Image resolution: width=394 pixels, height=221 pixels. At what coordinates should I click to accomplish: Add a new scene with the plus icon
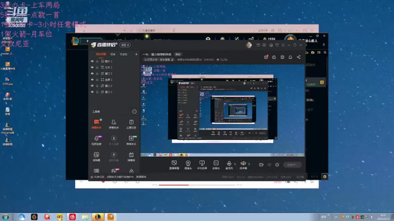coord(136,54)
